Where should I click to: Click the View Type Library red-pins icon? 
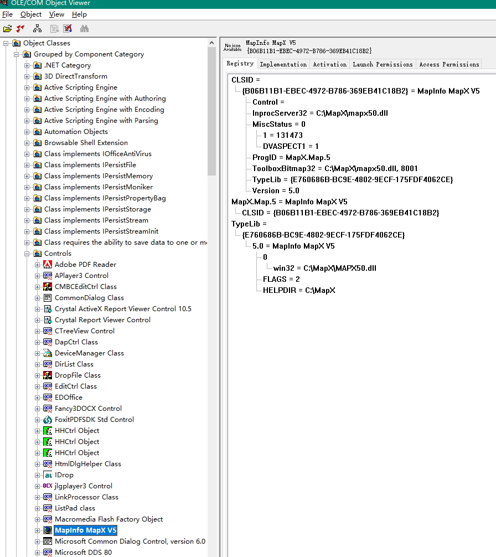point(20,29)
